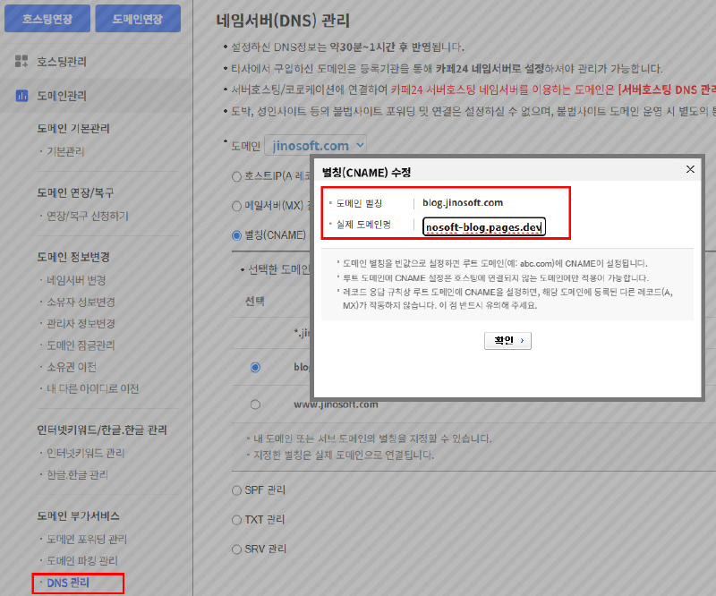Open the 도메인관리 chart icon
716x596 pixels.
tap(21, 96)
